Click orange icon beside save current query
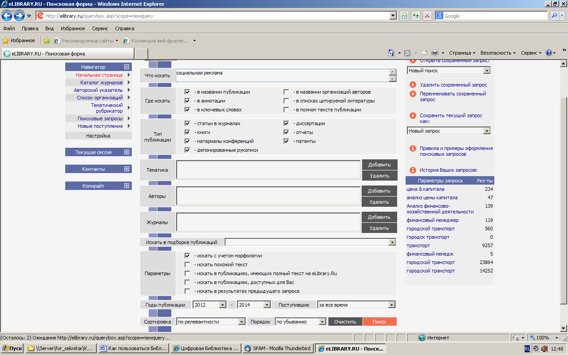 click(413, 115)
